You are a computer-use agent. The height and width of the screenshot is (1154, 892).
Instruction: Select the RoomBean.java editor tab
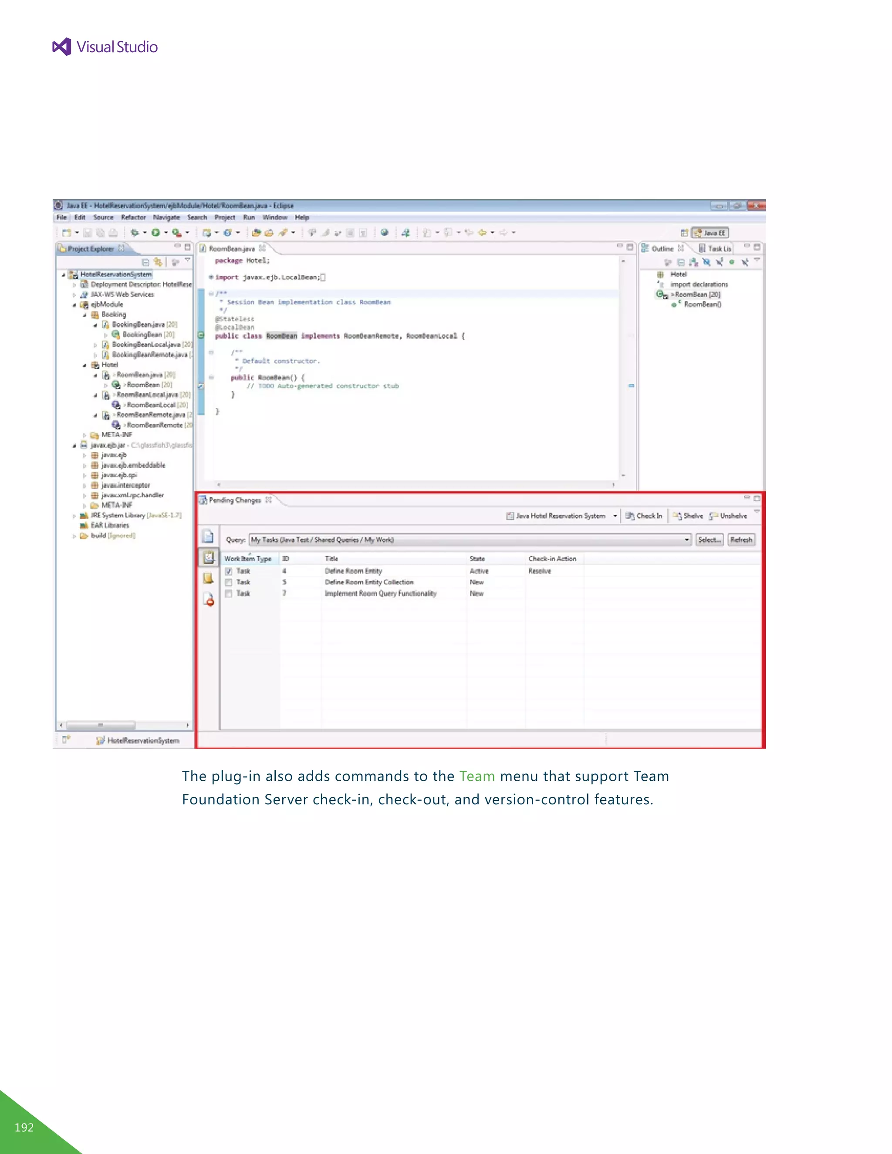pyautogui.click(x=232, y=248)
